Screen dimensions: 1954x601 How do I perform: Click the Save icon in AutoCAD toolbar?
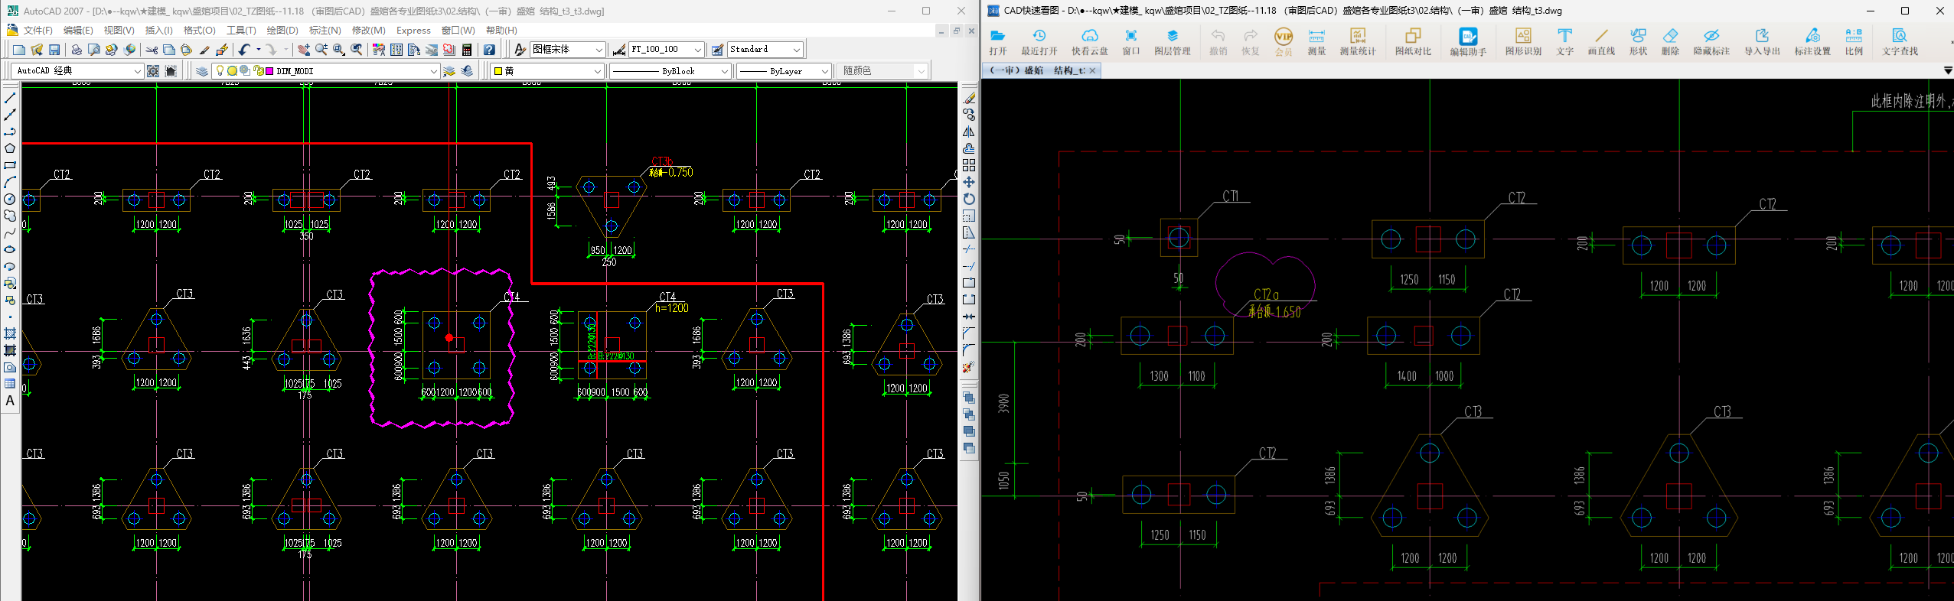(x=54, y=50)
